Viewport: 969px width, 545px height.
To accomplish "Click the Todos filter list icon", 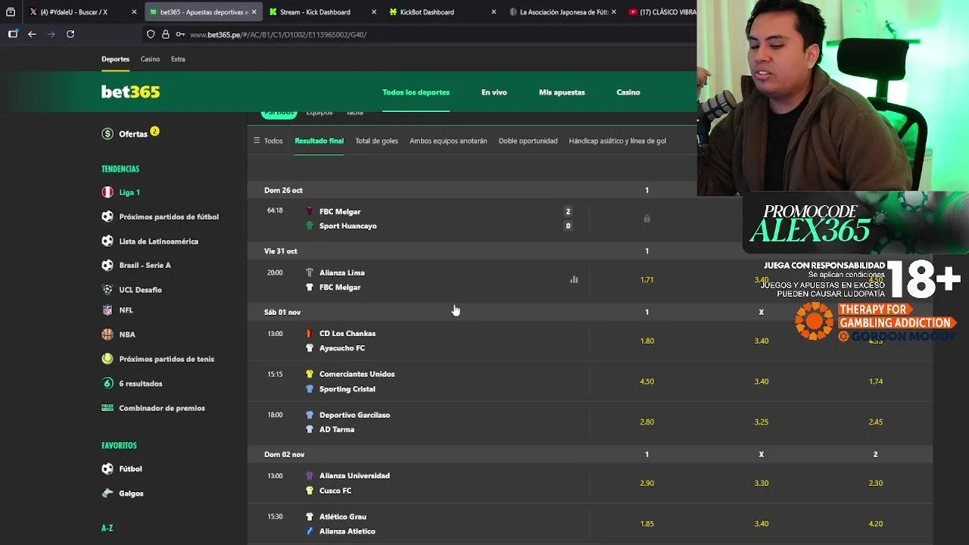I will point(257,141).
